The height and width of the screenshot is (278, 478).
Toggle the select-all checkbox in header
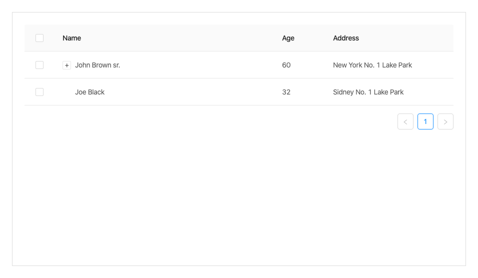(x=39, y=38)
